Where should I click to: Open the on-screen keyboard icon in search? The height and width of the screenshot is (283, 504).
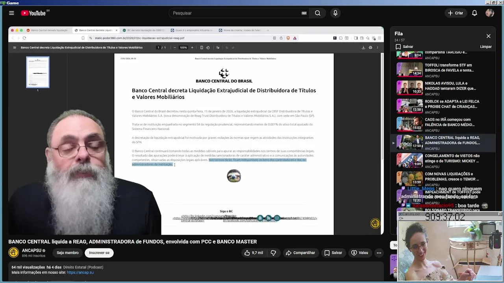tap(304, 13)
